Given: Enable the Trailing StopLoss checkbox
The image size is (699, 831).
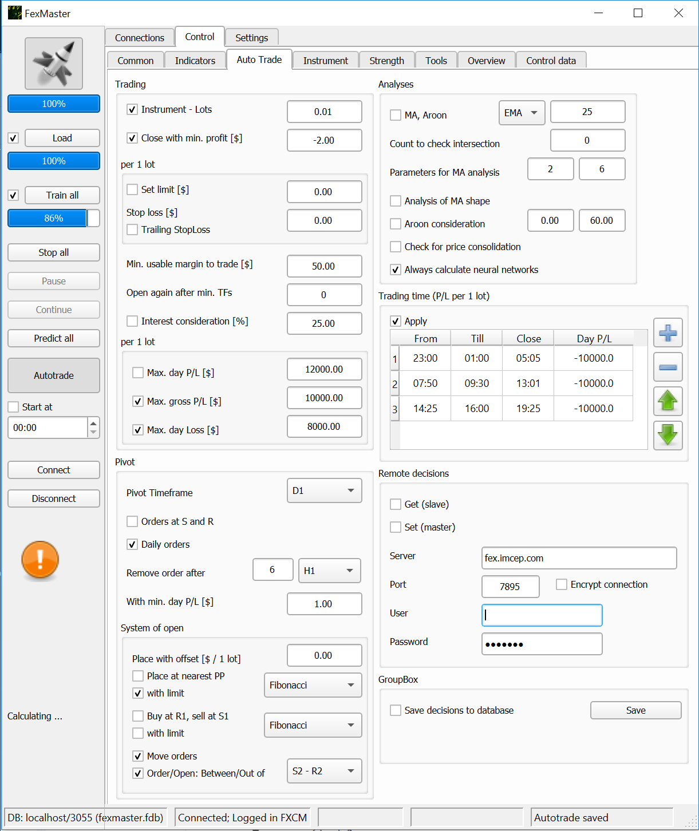Looking at the screenshot, I should click(133, 229).
